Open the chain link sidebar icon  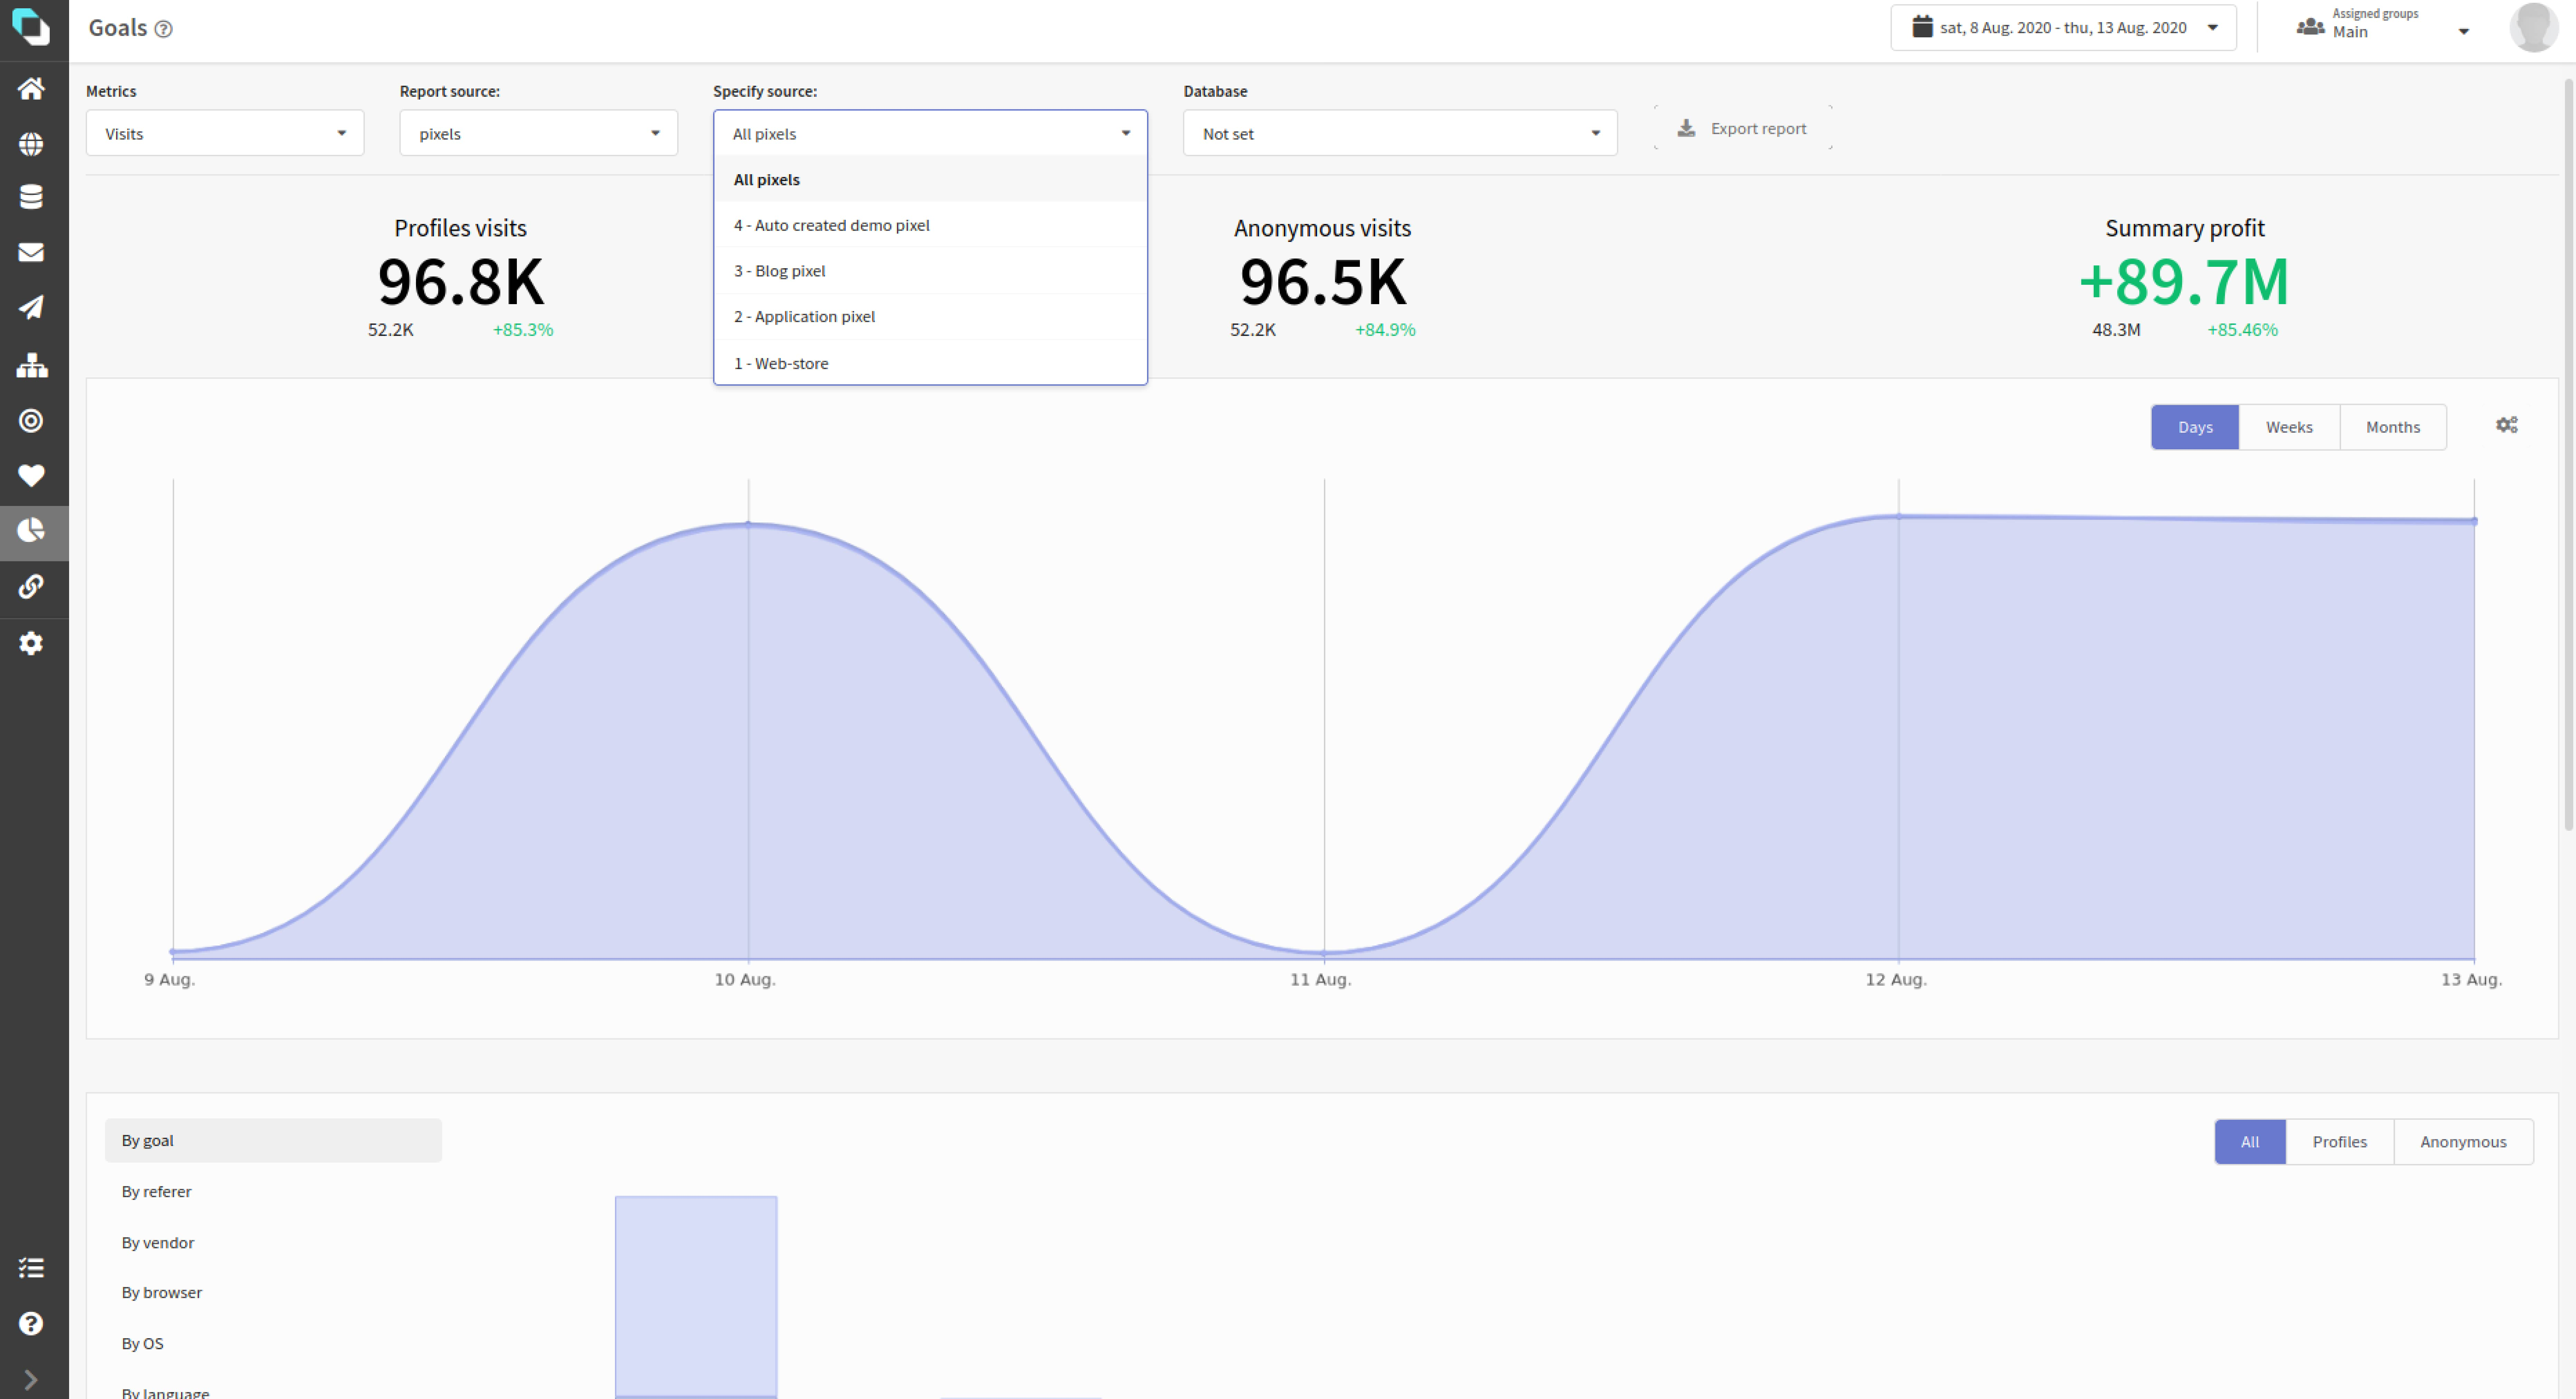[31, 586]
